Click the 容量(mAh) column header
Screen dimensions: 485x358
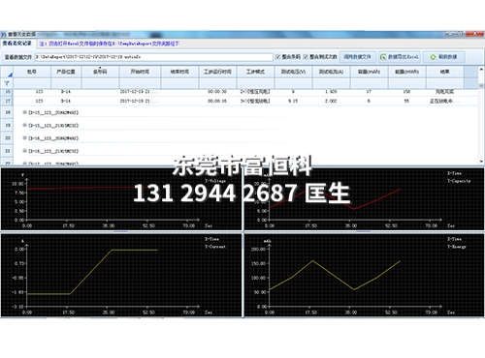tap(369, 72)
